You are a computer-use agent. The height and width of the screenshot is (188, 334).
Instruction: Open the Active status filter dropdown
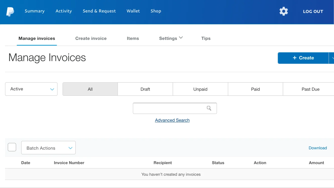(31, 89)
